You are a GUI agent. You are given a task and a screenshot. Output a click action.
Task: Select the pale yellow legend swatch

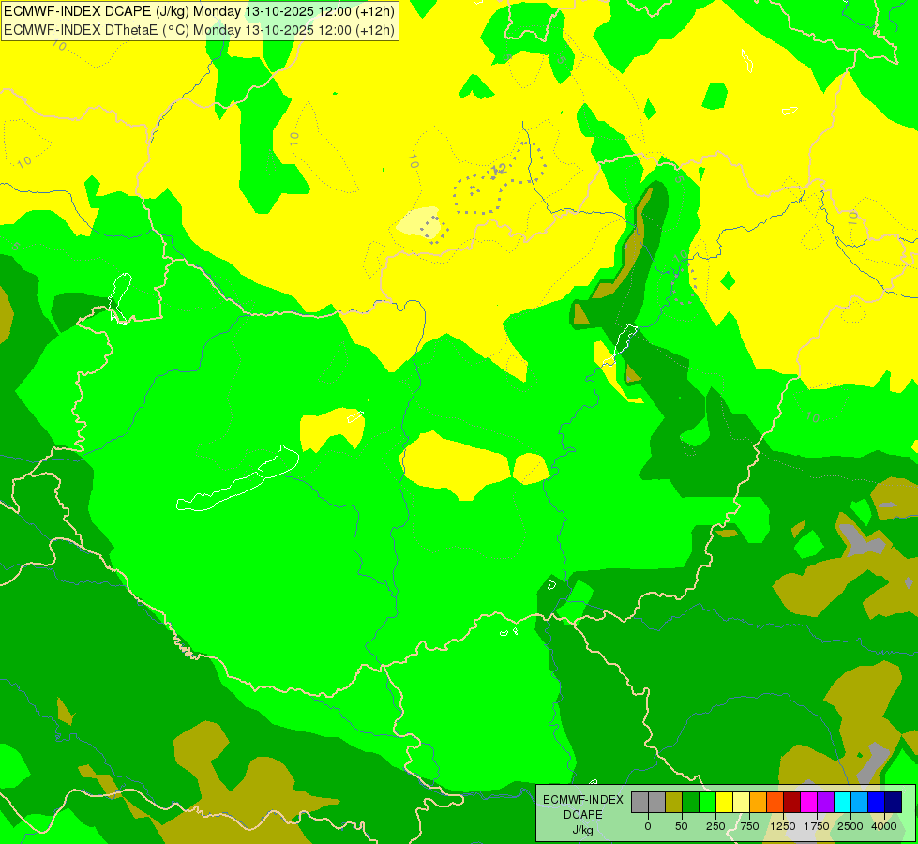[741, 802]
